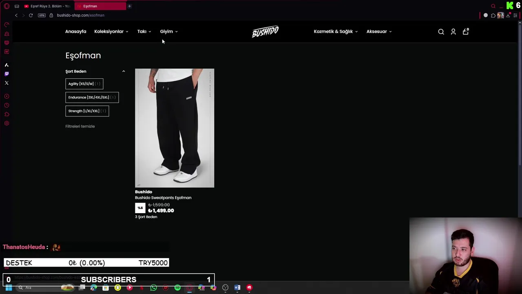
Task: Open OBS Studio from the taskbar
Action: [226, 287]
